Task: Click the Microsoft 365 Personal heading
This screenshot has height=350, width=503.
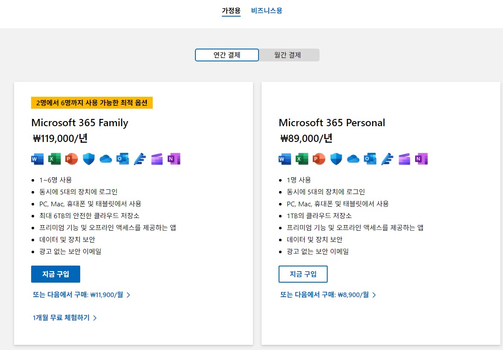Action: point(331,123)
